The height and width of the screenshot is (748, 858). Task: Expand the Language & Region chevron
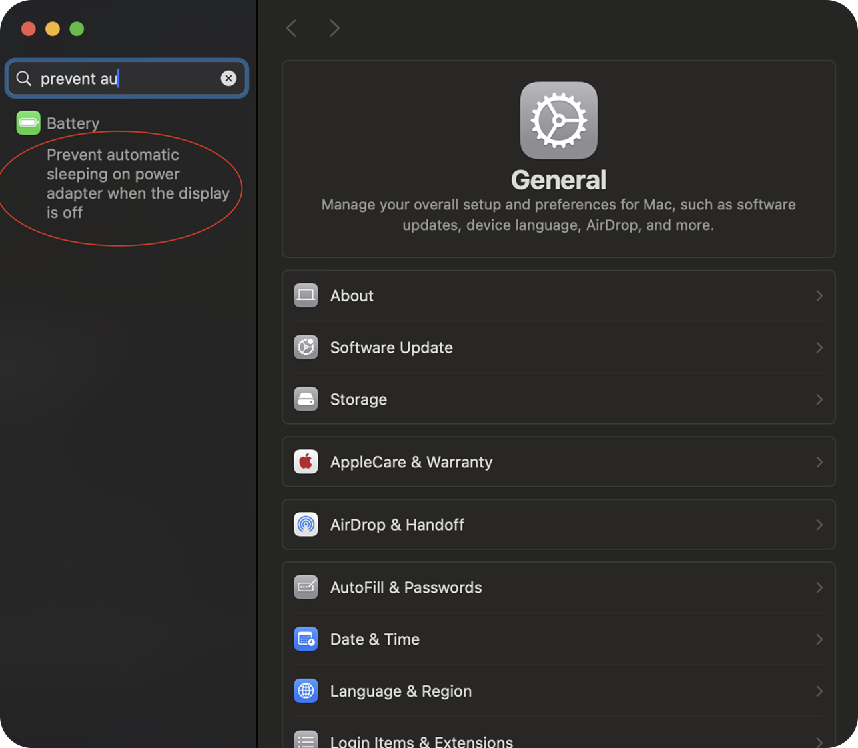819,691
